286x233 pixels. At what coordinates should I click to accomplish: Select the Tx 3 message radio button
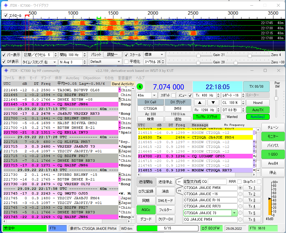point(240,200)
